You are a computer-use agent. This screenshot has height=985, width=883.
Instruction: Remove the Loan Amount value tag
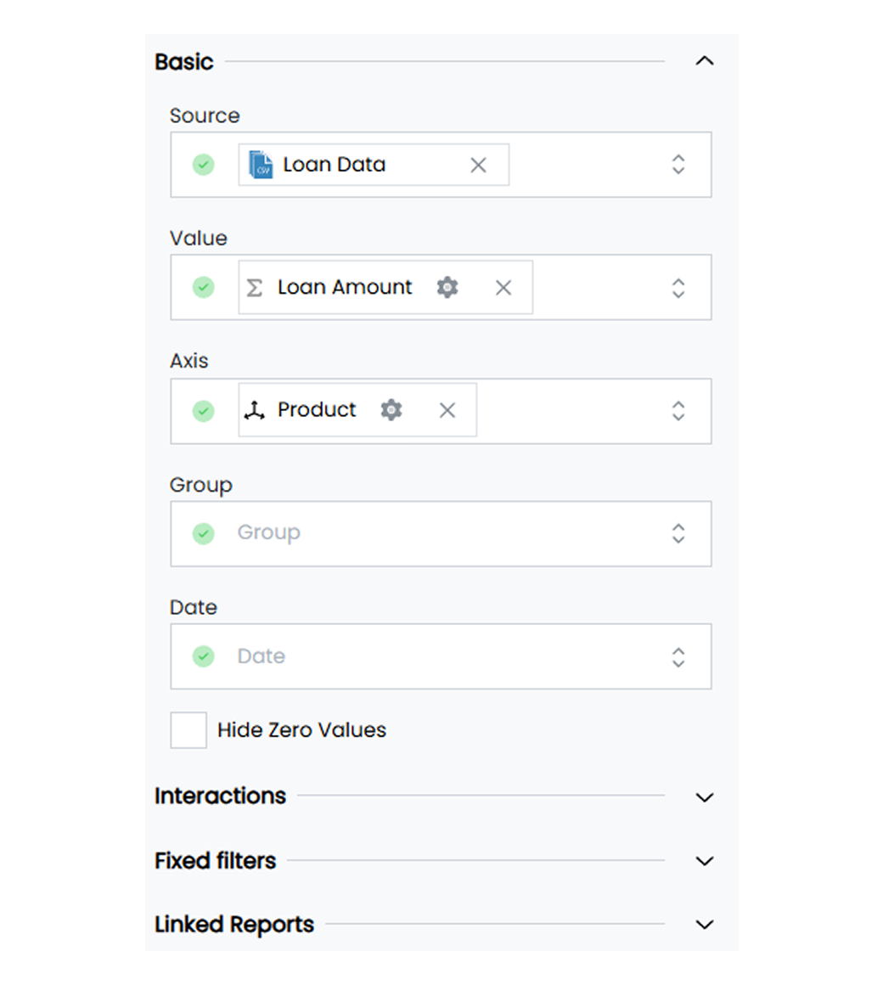tap(503, 288)
